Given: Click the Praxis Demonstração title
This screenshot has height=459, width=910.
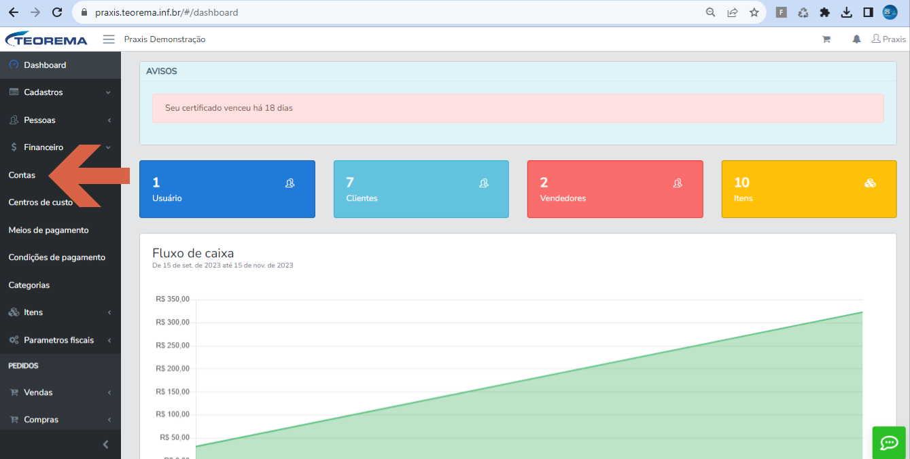Looking at the screenshot, I should (x=164, y=39).
